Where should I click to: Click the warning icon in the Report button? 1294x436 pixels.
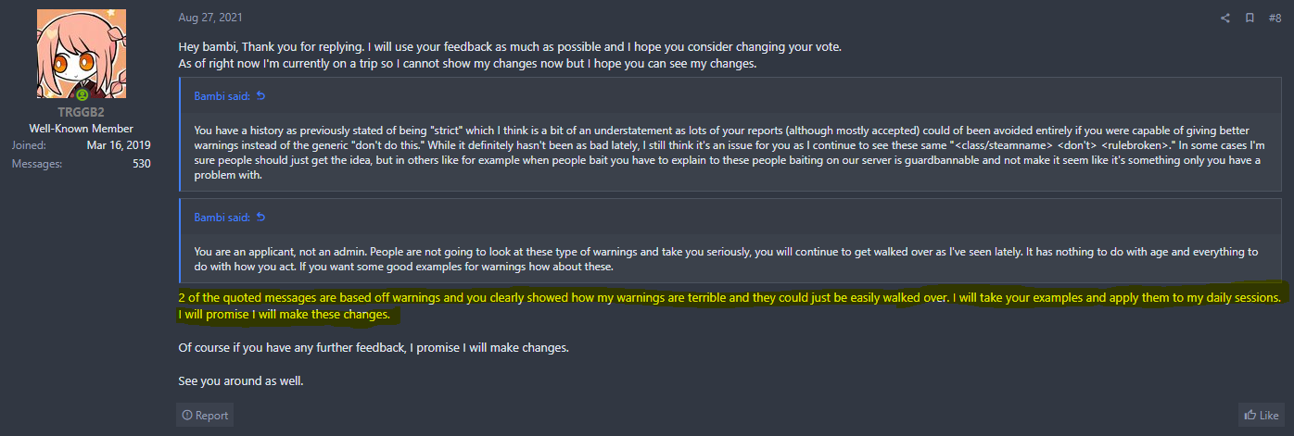(x=187, y=416)
